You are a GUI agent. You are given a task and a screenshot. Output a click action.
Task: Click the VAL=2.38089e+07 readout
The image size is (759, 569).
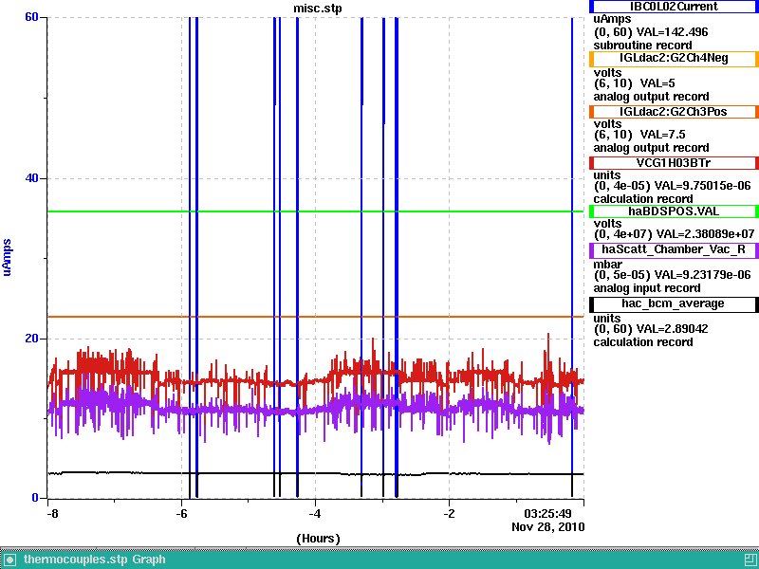pos(704,234)
